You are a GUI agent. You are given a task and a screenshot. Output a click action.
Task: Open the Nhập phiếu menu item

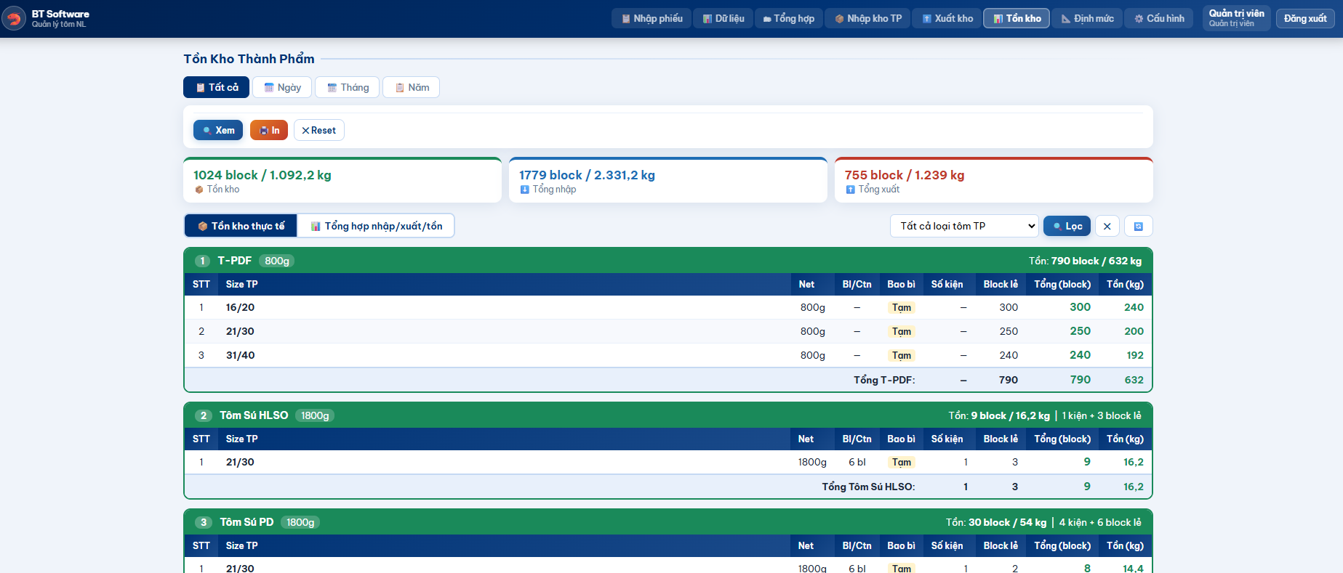point(652,19)
